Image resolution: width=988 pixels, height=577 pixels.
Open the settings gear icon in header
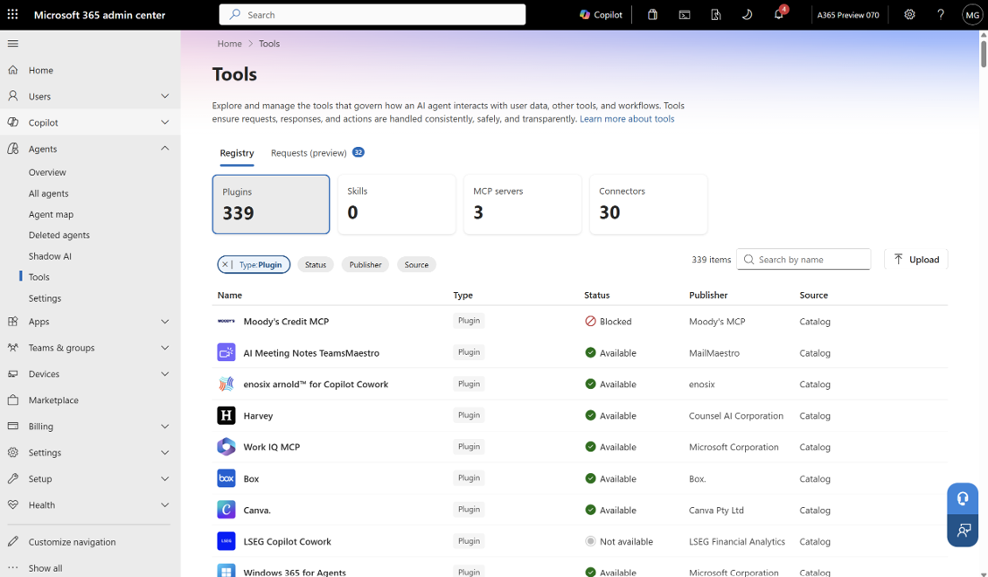click(909, 15)
